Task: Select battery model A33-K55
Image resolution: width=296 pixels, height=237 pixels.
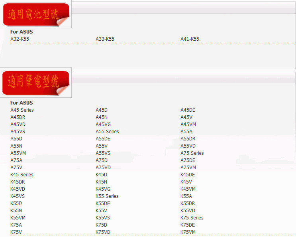Action: 105,39
